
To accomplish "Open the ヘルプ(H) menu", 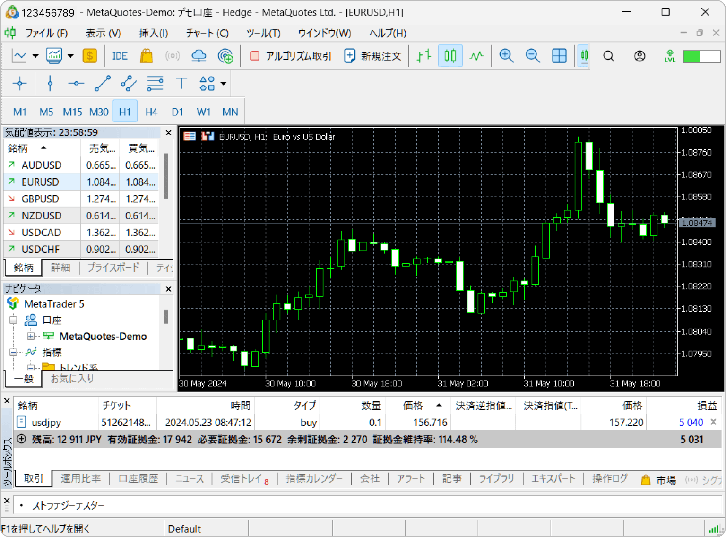I will tap(388, 33).
